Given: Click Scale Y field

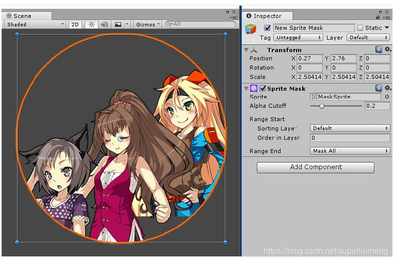Looking at the screenshot, I should pos(343,77).
